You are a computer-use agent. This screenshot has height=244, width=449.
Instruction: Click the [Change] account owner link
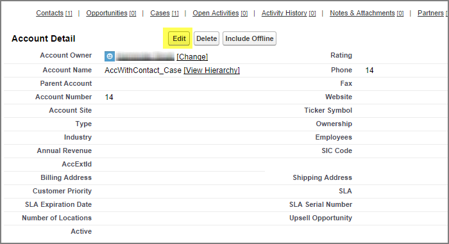coord(192,56)
